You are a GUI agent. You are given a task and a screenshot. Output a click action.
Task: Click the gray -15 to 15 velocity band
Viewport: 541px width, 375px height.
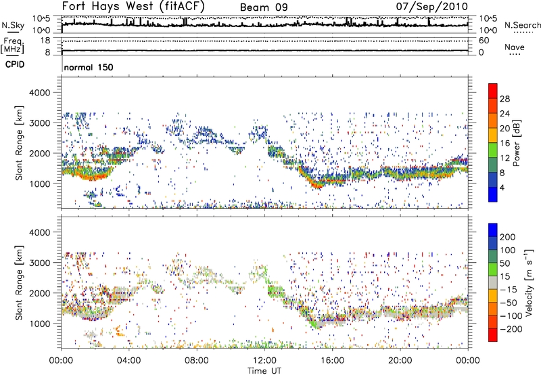(493, 282)
